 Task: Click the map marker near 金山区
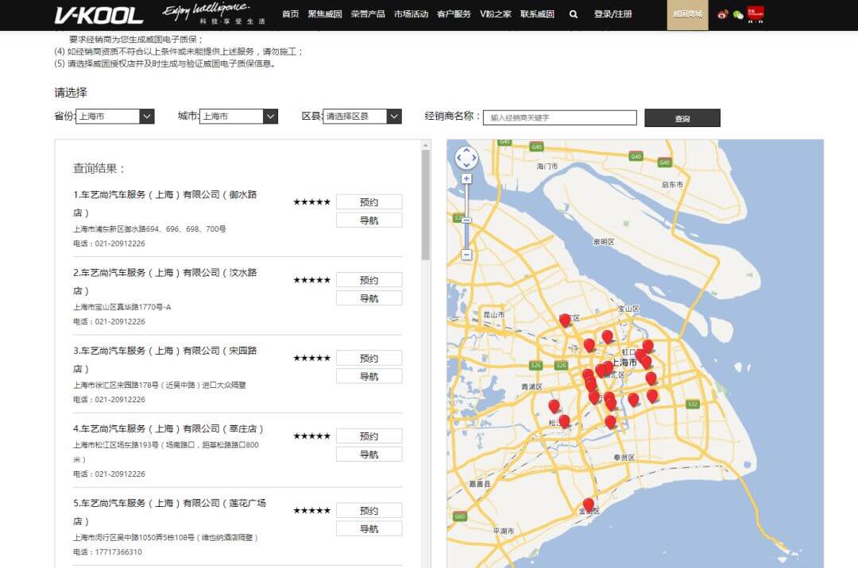point(589,505)
